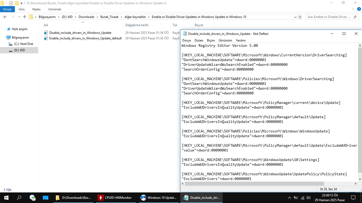Click the Notepad horizontal scrollbar thumb

(x=254, y=183)
